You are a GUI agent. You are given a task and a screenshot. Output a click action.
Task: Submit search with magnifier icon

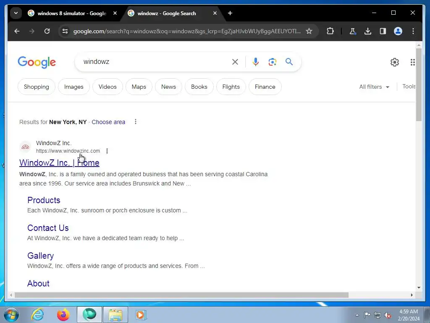tap(289, 61)
